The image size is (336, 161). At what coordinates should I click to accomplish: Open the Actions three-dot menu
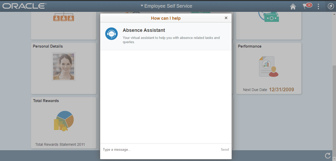(x=318, y=6)
